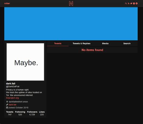Go to nitter home text link
The height and width of the screenshot is (124, 143).
pos(7,3)
